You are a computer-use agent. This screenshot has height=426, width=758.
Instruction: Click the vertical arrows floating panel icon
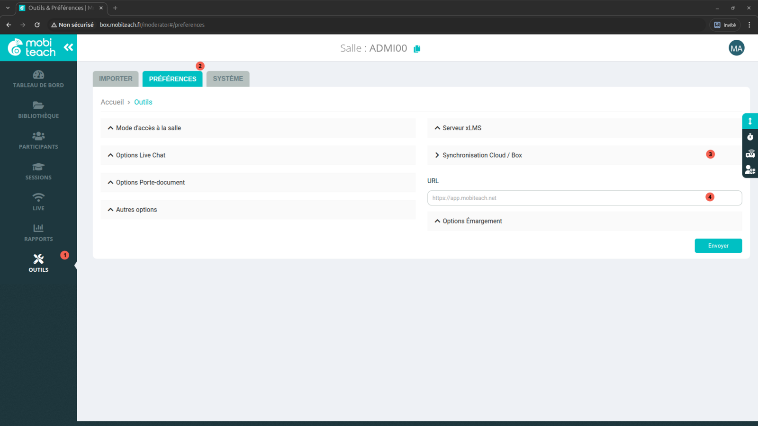pos(750,121)
